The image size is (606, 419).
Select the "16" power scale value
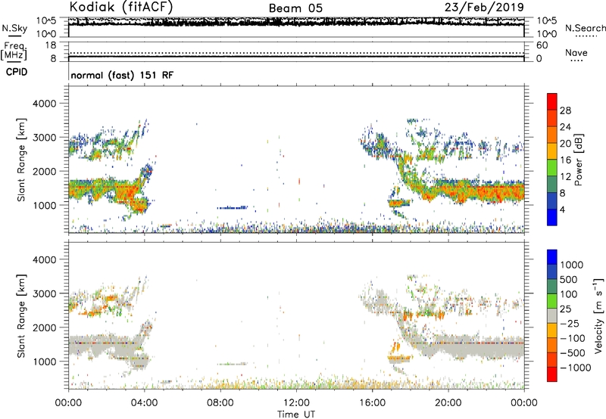click(565, 160)
